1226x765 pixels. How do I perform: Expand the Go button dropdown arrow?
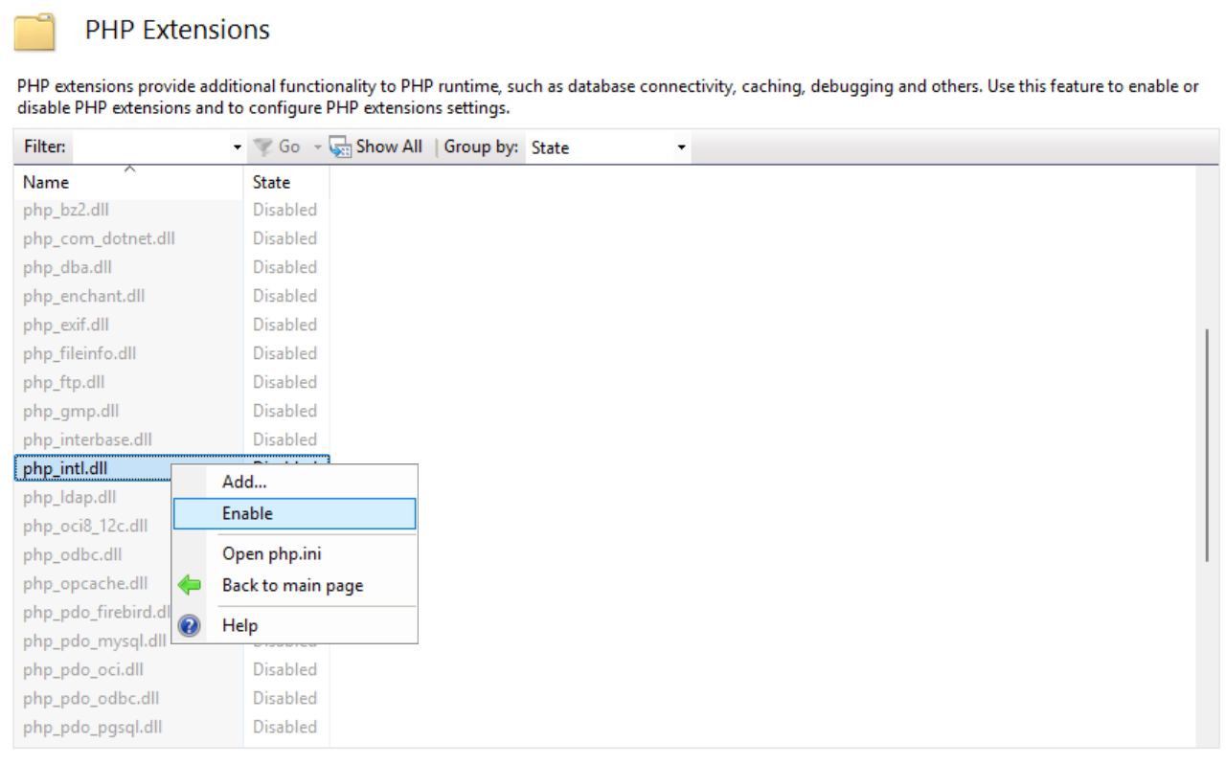tap(318, 148)
